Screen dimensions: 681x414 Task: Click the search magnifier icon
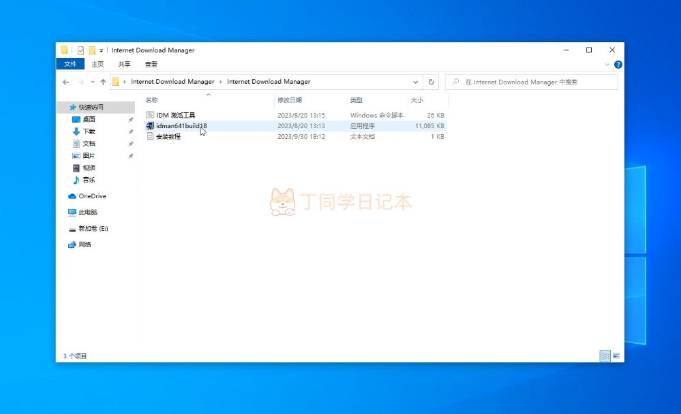click(x=455, y=82)
